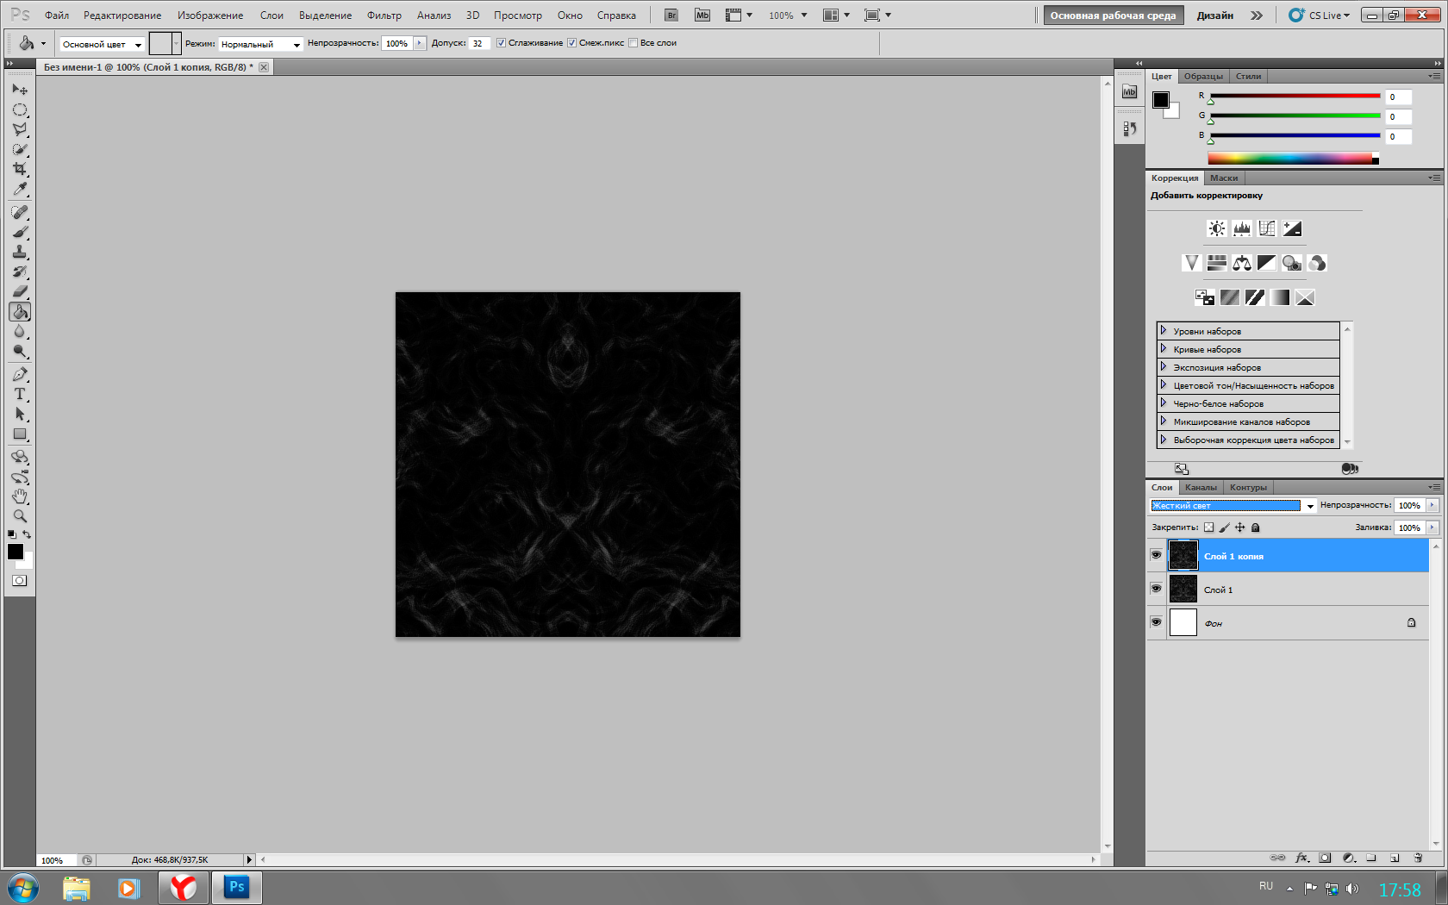Switch to the Каналы tab

pyautogui.click(x=1201, y=488)
